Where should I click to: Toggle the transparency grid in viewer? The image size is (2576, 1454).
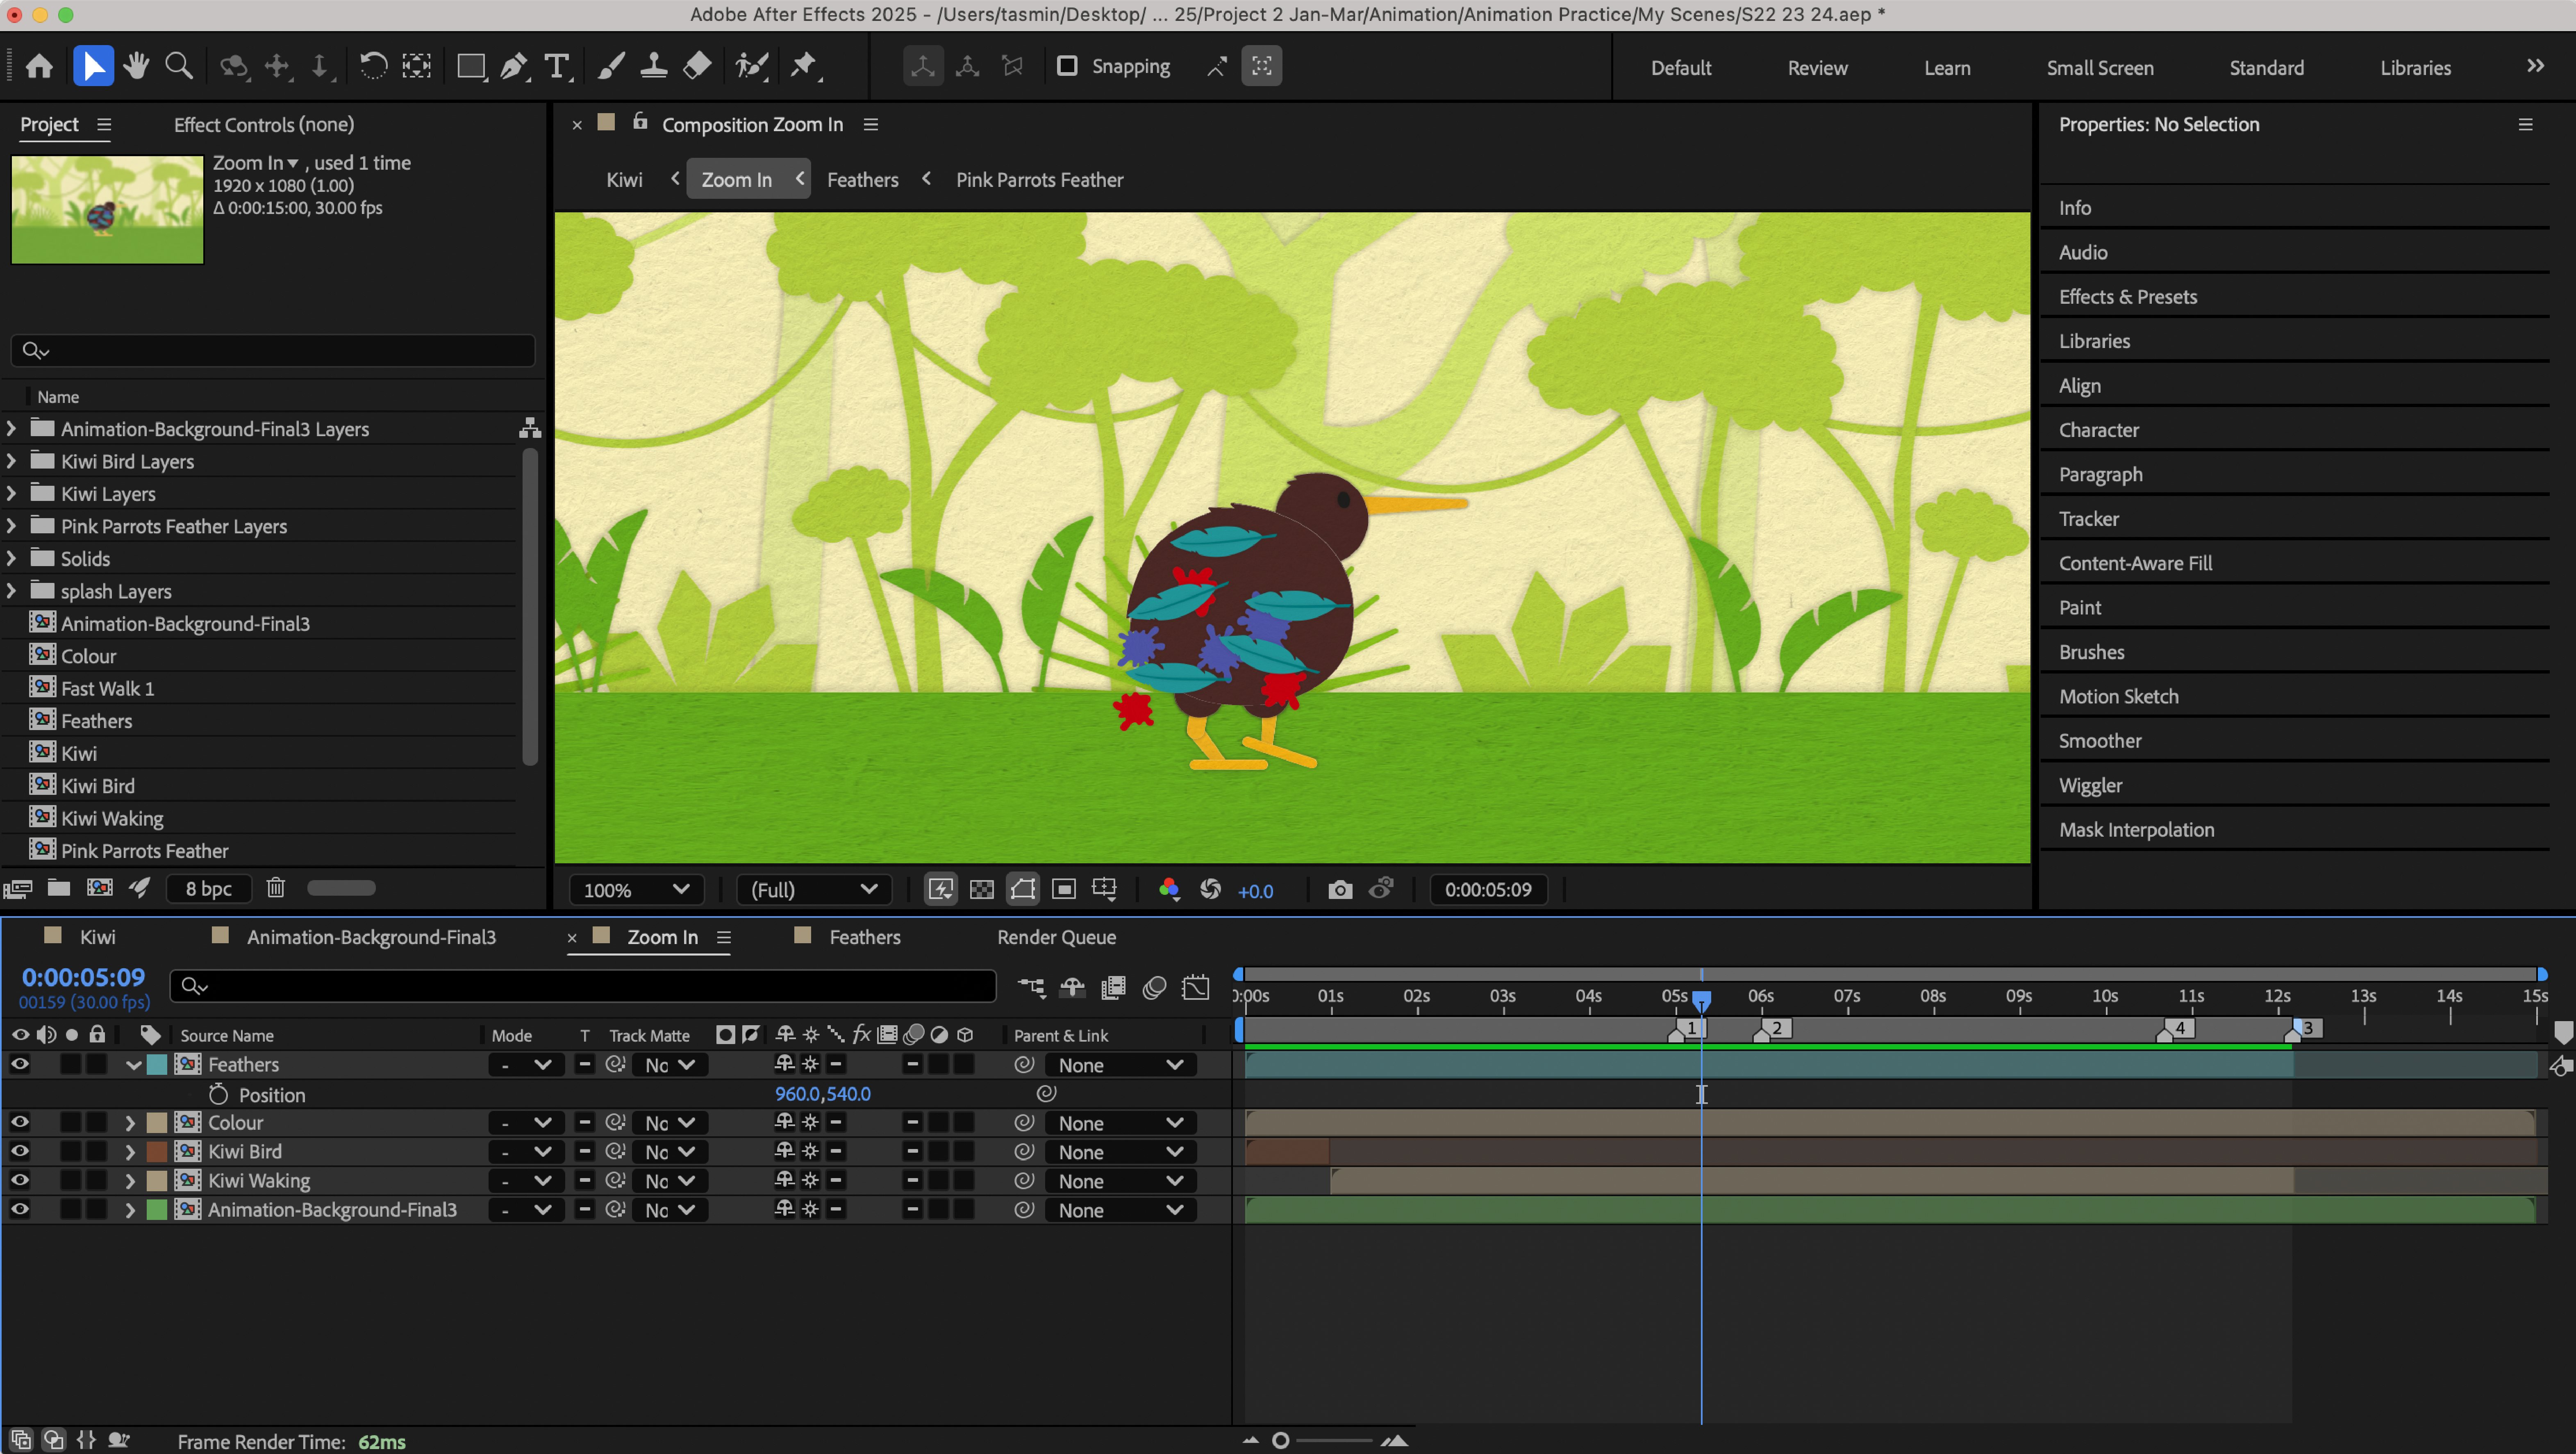pos(982,890)
